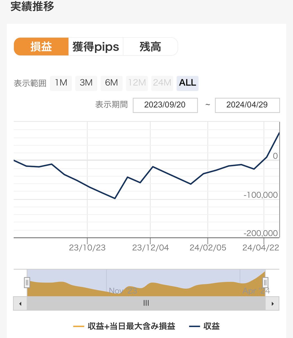Switch to the 損益 tab
Screen dimensions: 293x338
tap(41, 46)
